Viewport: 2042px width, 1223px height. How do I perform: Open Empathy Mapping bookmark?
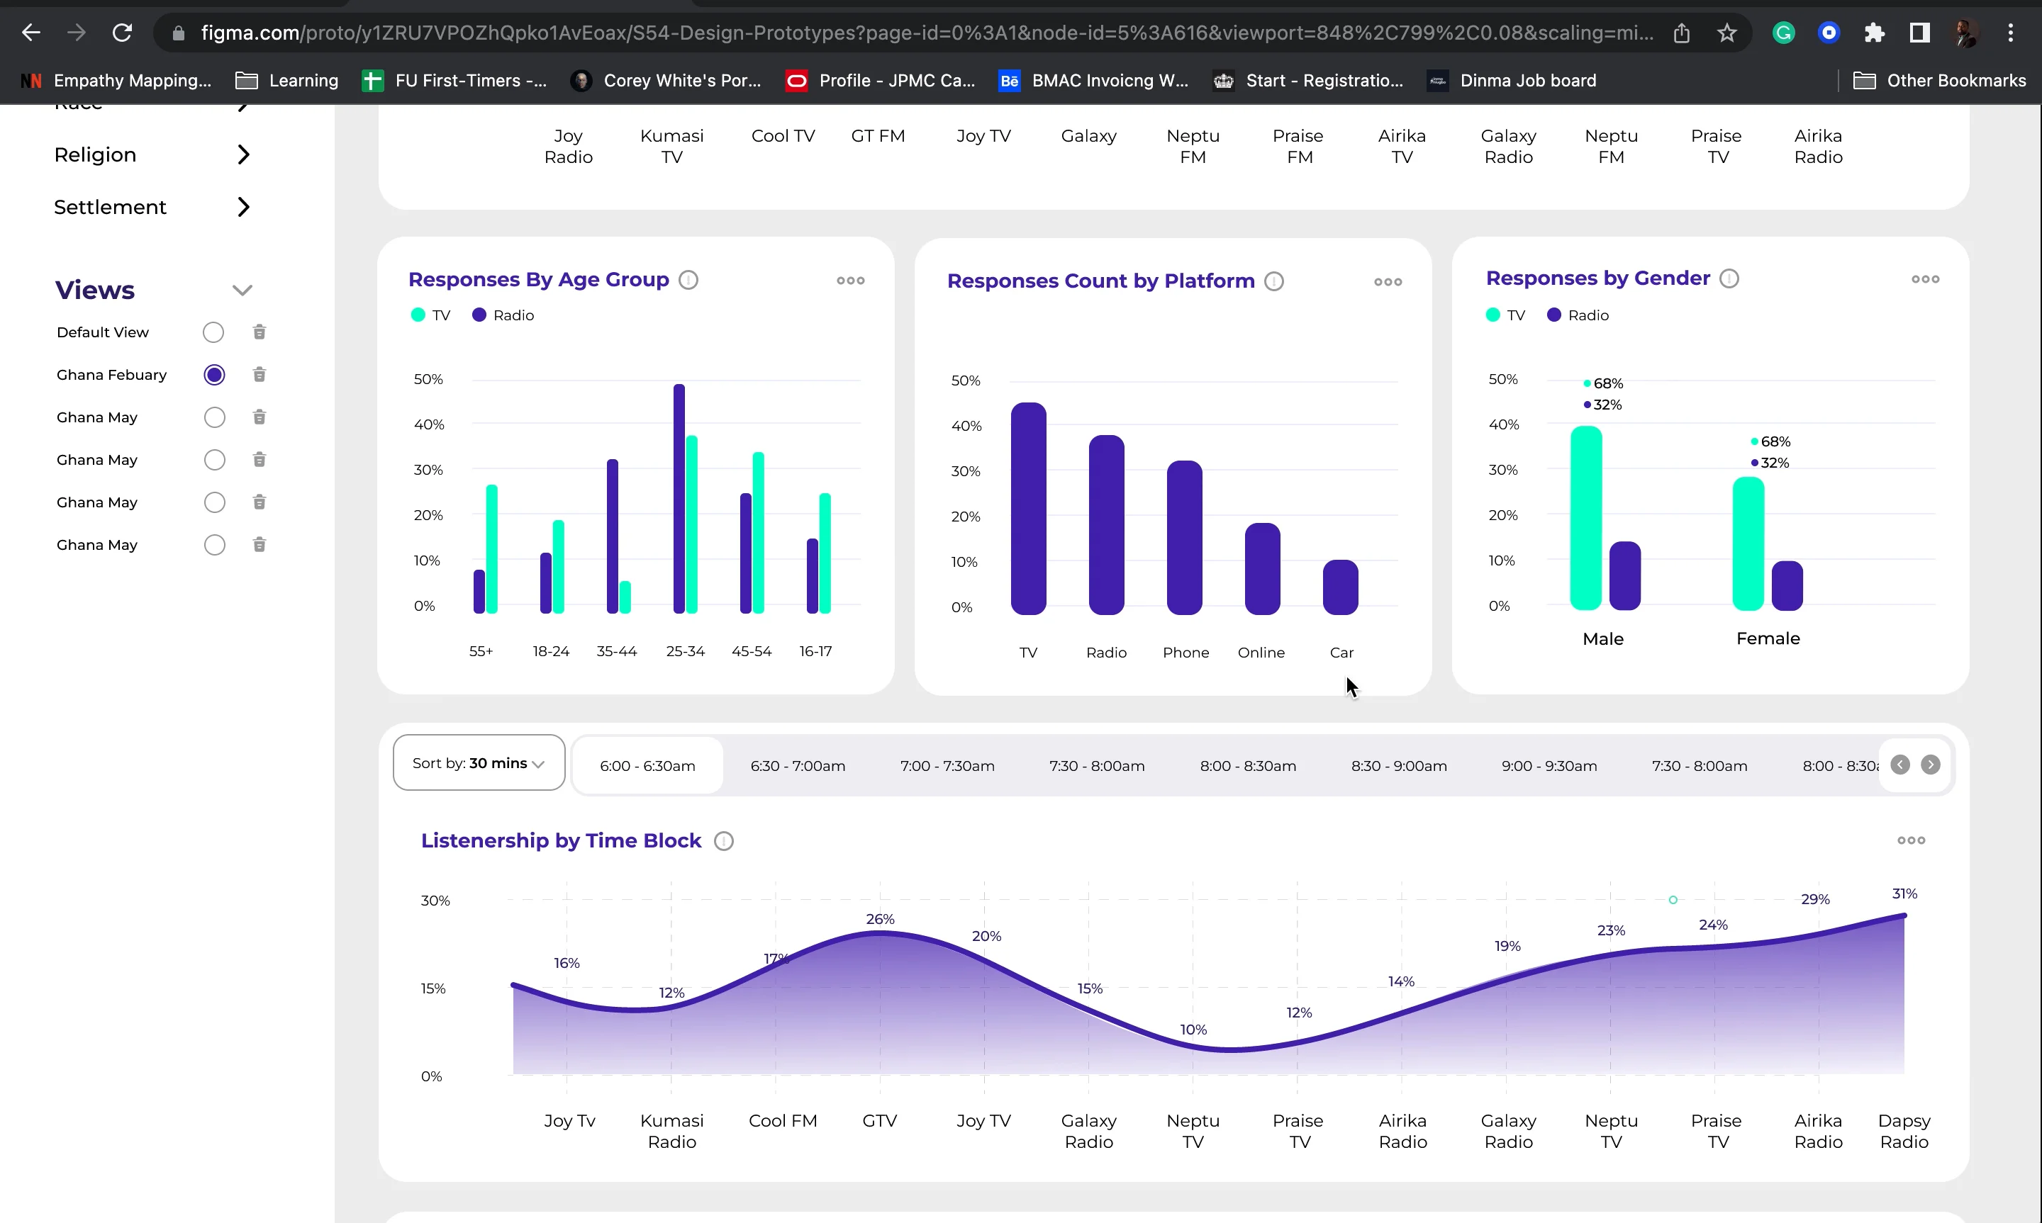[116, 81]
